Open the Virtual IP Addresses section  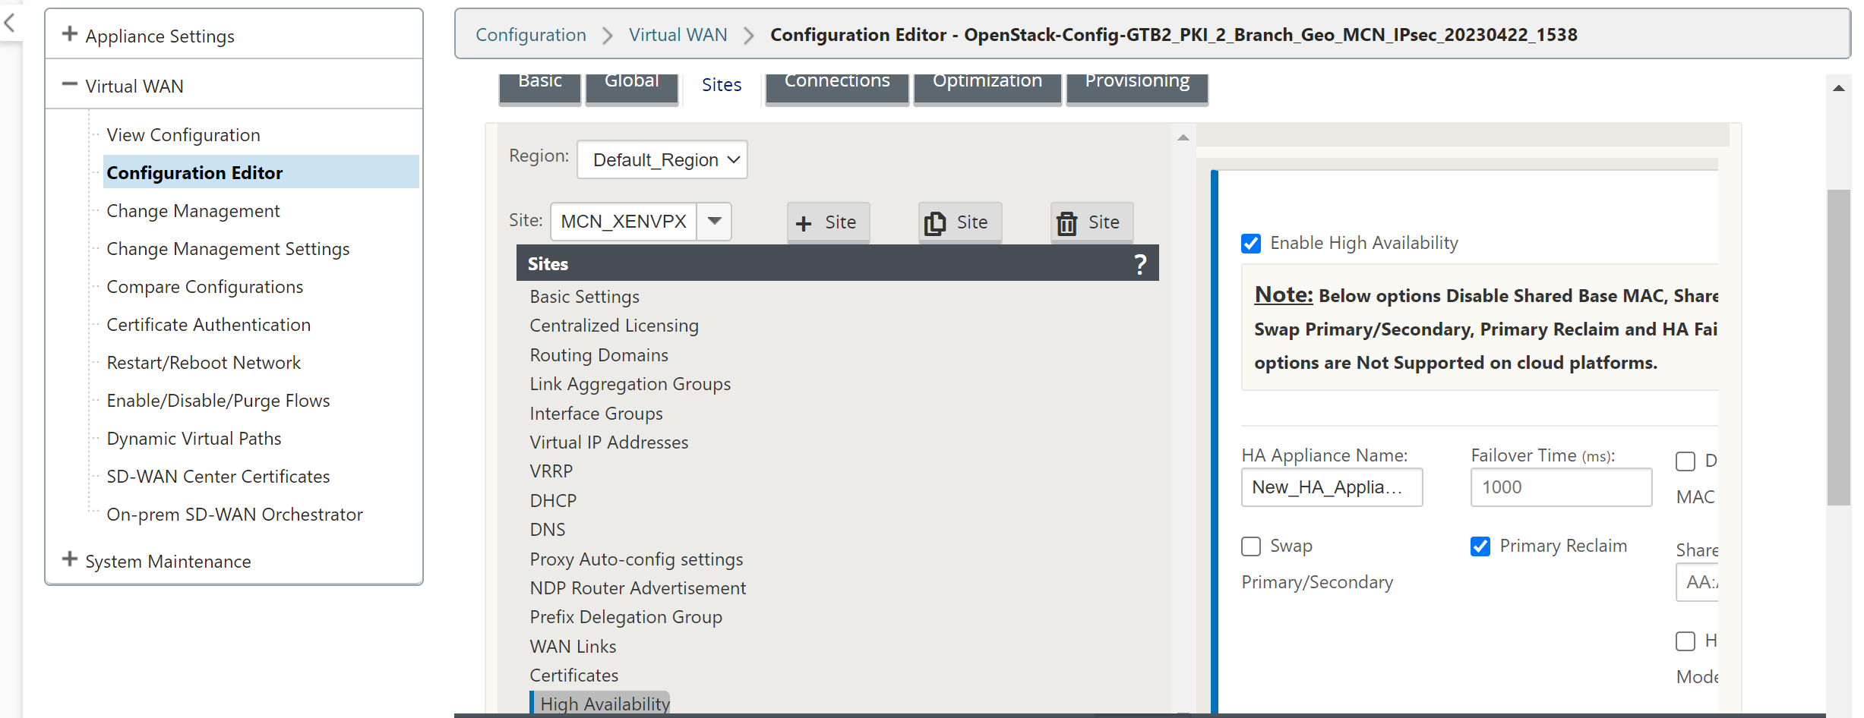pyautogui.click(x=608, y=442)
